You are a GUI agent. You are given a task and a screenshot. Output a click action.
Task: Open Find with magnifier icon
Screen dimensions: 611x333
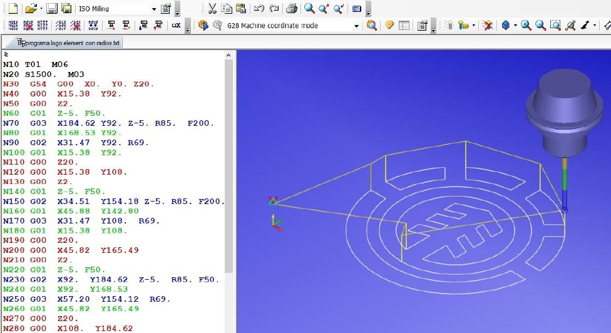tap(309, 9)
